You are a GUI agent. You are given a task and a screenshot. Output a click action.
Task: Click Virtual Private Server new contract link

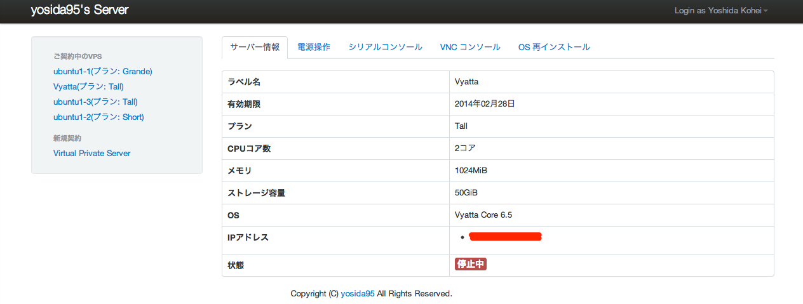[x=91, y=154]
